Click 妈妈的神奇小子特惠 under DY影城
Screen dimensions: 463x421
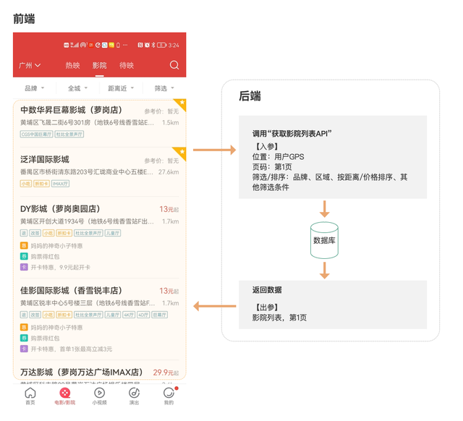[56, 246]
